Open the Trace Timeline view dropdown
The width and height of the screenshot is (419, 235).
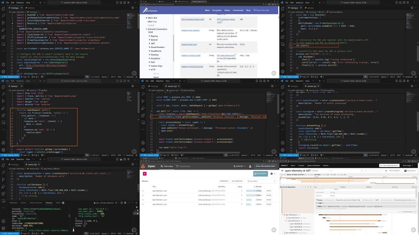coord(394,171)
